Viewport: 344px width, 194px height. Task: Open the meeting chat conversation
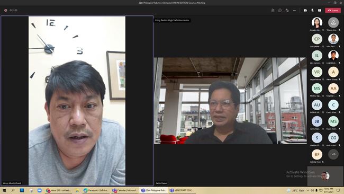280,10
